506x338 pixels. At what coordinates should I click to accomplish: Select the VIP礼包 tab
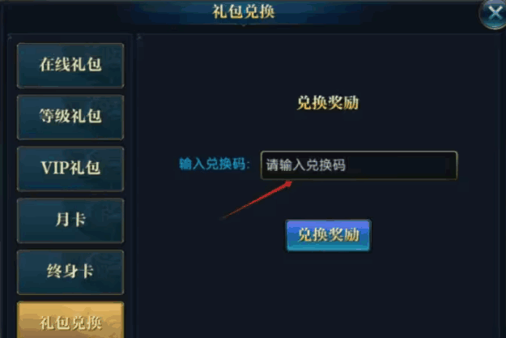70,169
